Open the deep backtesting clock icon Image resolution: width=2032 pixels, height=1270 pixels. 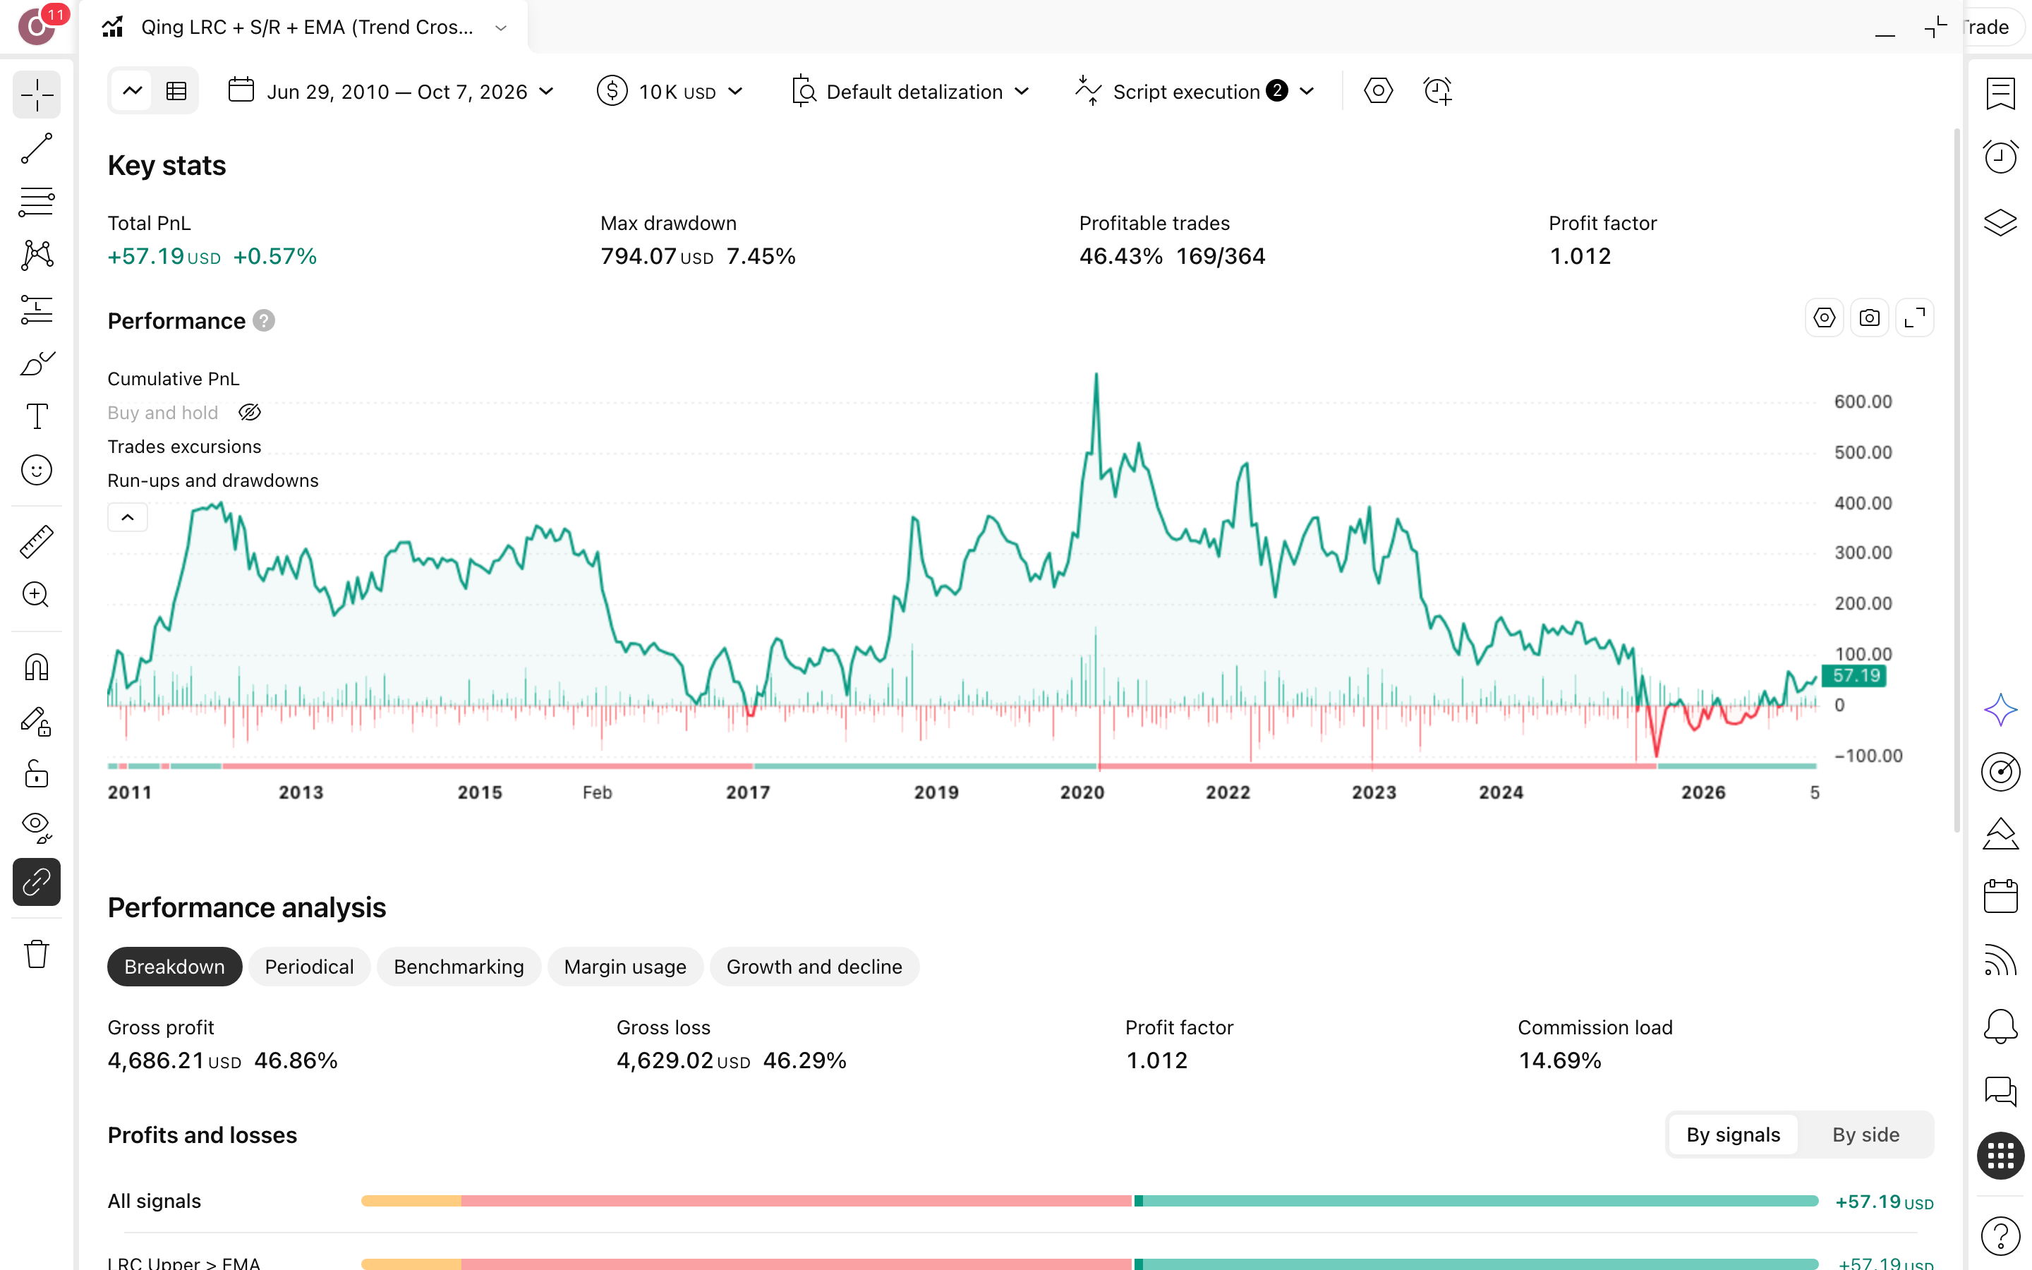[1437, 91]
